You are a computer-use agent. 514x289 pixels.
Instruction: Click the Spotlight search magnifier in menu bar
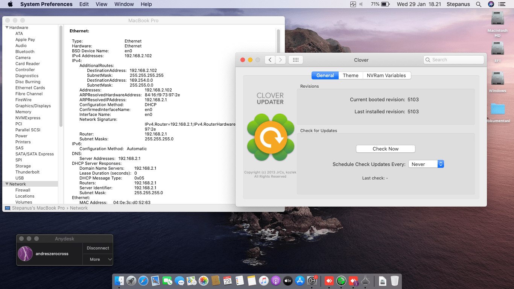478,4
